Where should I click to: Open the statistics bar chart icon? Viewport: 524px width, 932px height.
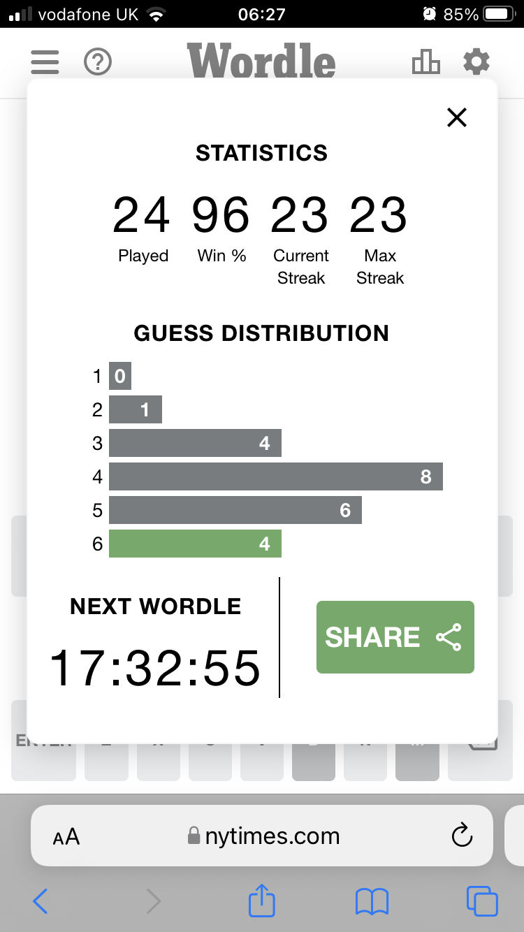click(426, 62)
